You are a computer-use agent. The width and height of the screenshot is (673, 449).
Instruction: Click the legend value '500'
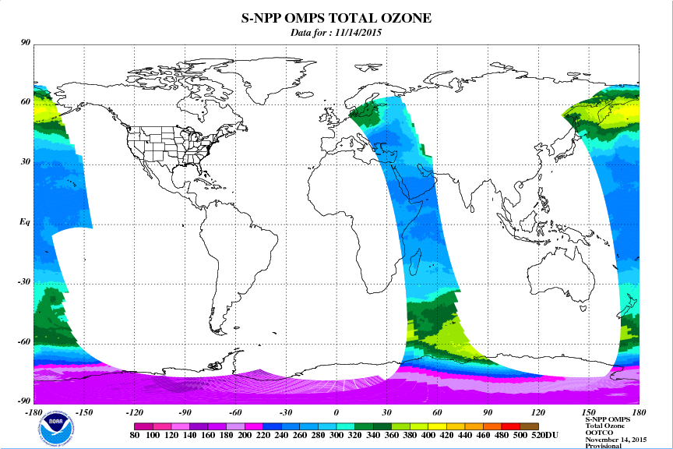(x=520, y=435)
